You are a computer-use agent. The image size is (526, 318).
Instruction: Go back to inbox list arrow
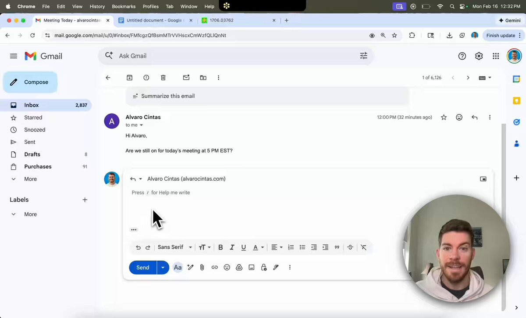[x=108, y=78]
